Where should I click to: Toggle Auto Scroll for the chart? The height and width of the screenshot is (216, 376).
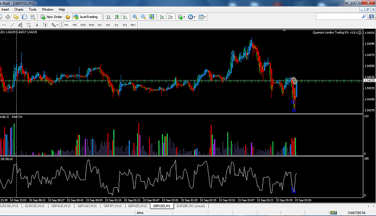tap(162, 17)
